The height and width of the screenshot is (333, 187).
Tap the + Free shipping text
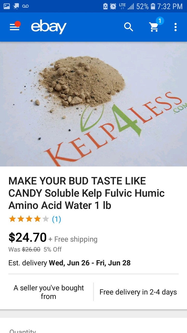(x=73, y=239)
